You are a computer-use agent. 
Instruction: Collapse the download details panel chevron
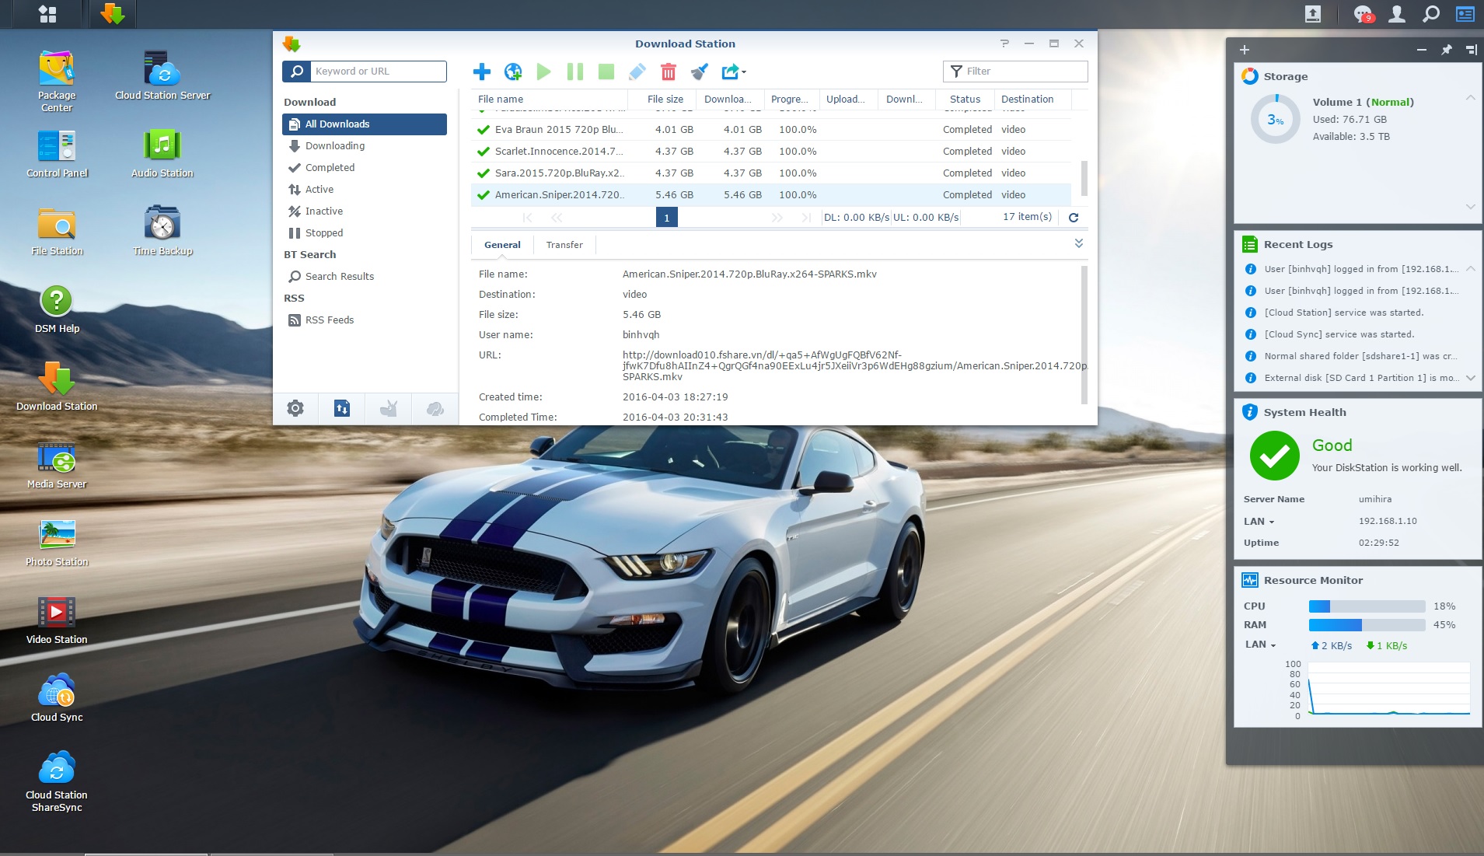[1079, 243]
